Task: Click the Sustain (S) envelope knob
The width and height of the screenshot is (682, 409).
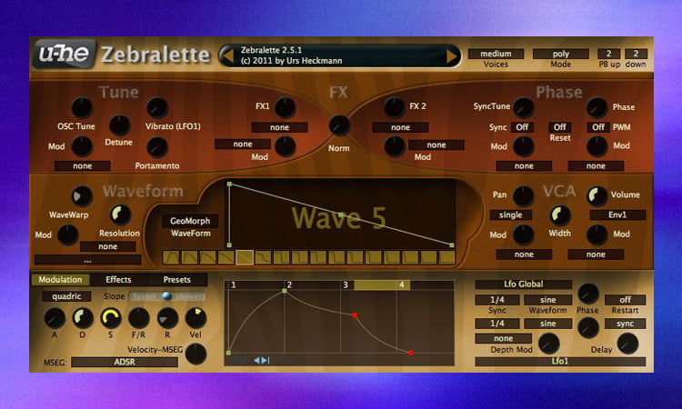Action: [111, 318]
